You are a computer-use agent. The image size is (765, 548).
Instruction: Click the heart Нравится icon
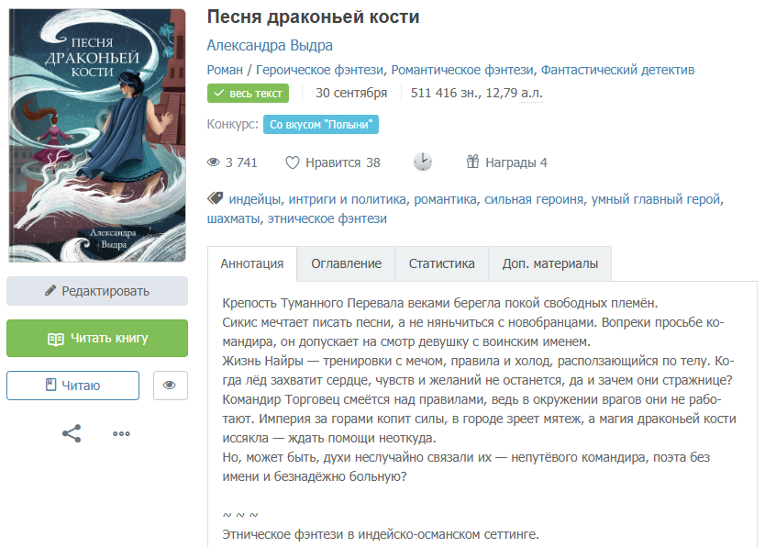(293, 162)
